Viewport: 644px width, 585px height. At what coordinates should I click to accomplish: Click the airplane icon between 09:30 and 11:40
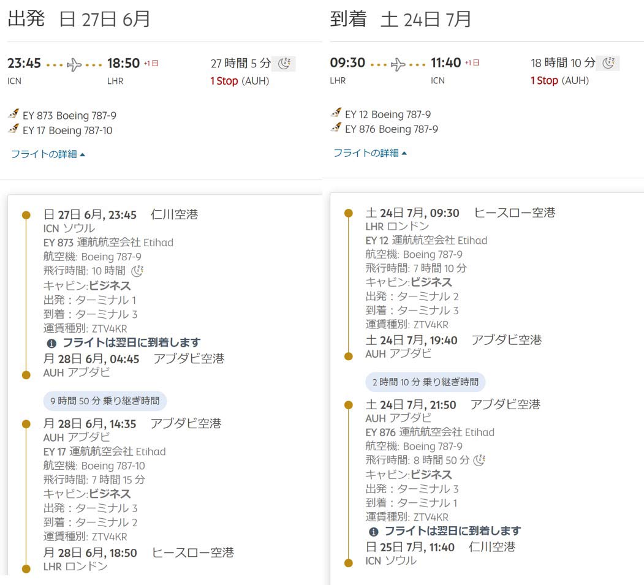(x=398, y=64)
